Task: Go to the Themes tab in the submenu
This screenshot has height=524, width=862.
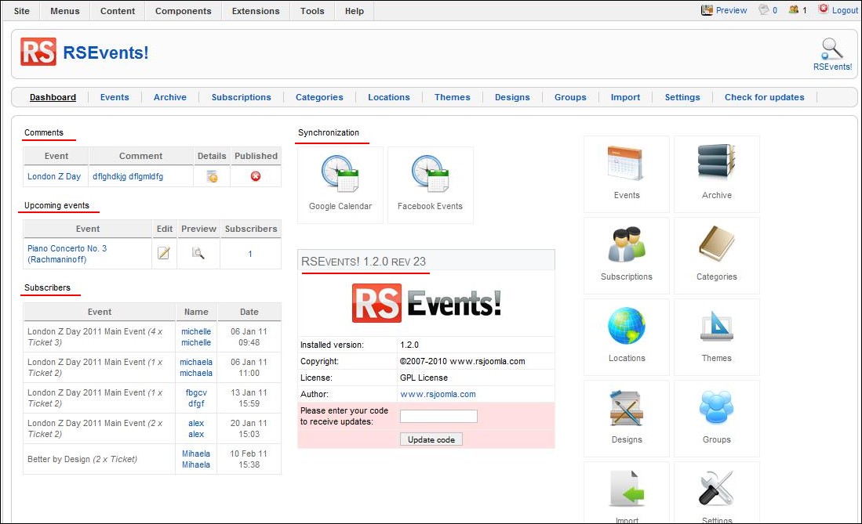Action: (453, 97)
